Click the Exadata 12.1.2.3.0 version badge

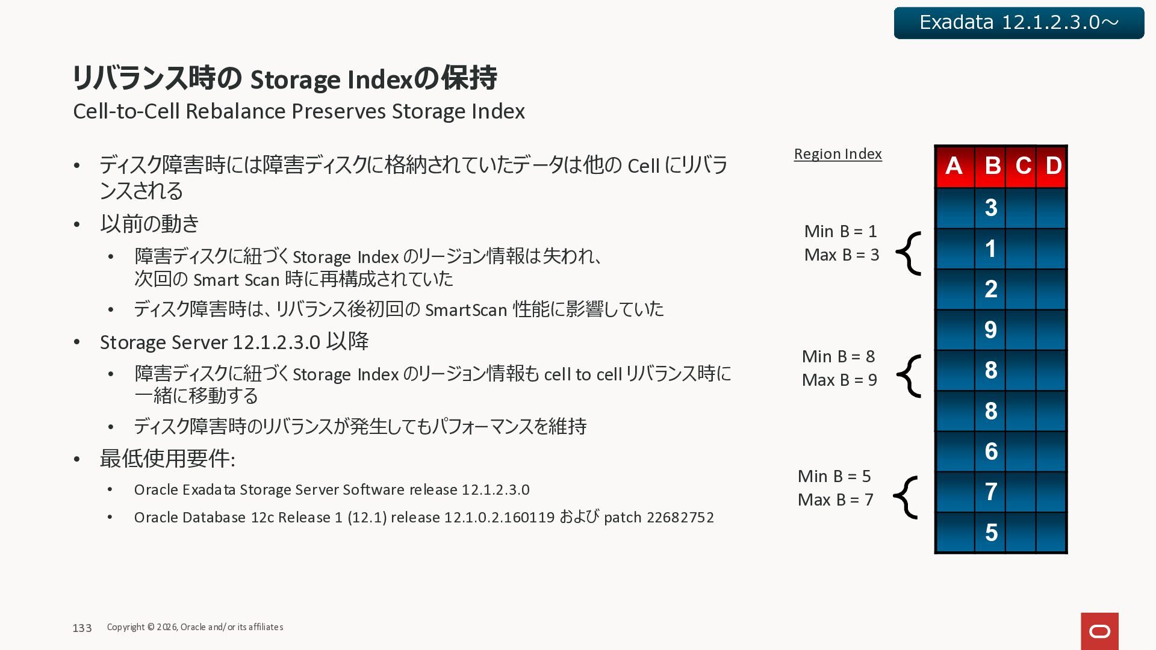point(1019,23)
